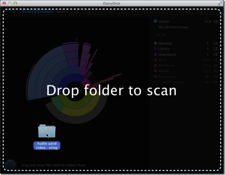Click the Mac HD/Users/usman path
This screenshot has width=225, height=175.
[173, 27]
